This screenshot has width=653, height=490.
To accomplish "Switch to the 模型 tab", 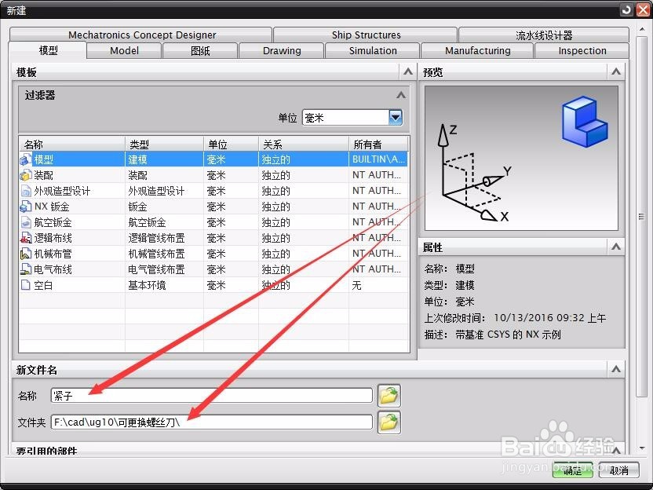I will click(x=48, y=51).
